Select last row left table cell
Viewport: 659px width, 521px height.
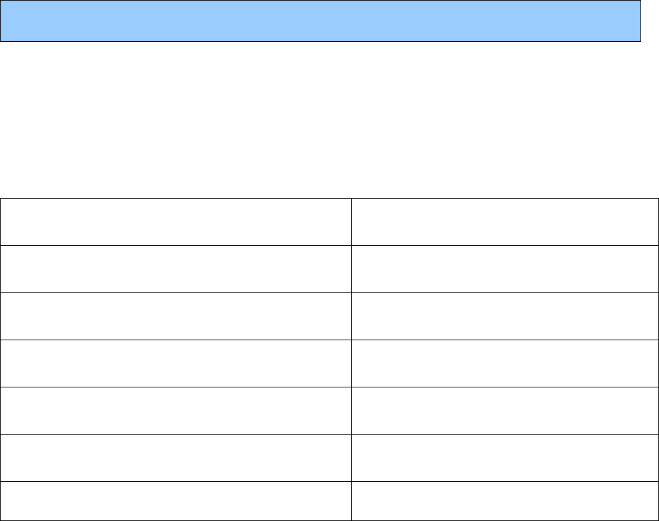click(176, 500)
